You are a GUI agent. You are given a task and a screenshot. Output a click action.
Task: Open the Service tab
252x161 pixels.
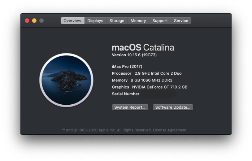[x=181, y=21]
